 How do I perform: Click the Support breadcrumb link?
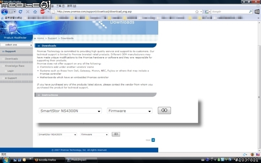tap(52, 38)
